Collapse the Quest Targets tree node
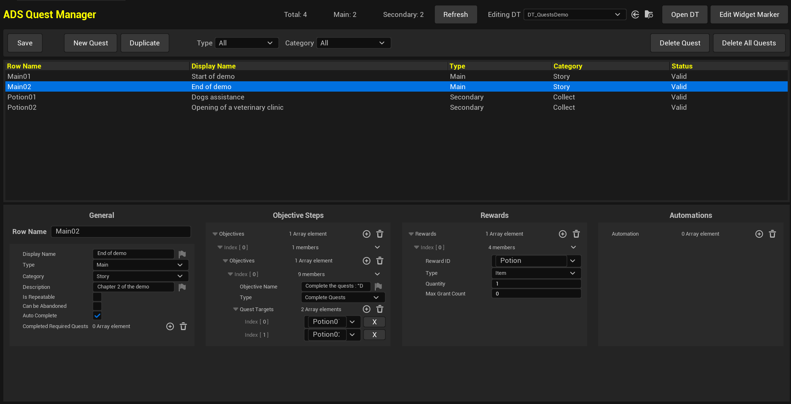 [x=236, y=309]
